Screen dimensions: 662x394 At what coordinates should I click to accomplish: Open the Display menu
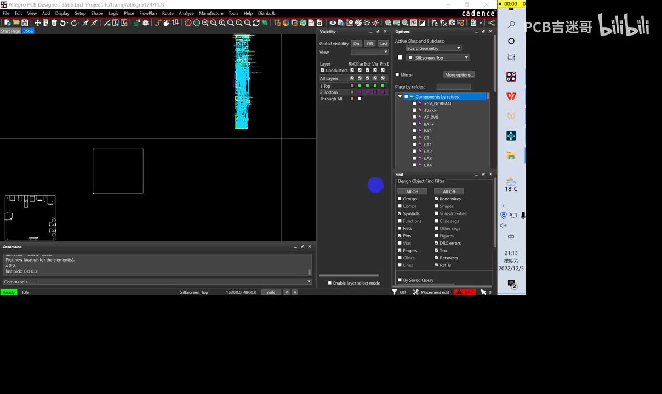(x=62, y=13)
